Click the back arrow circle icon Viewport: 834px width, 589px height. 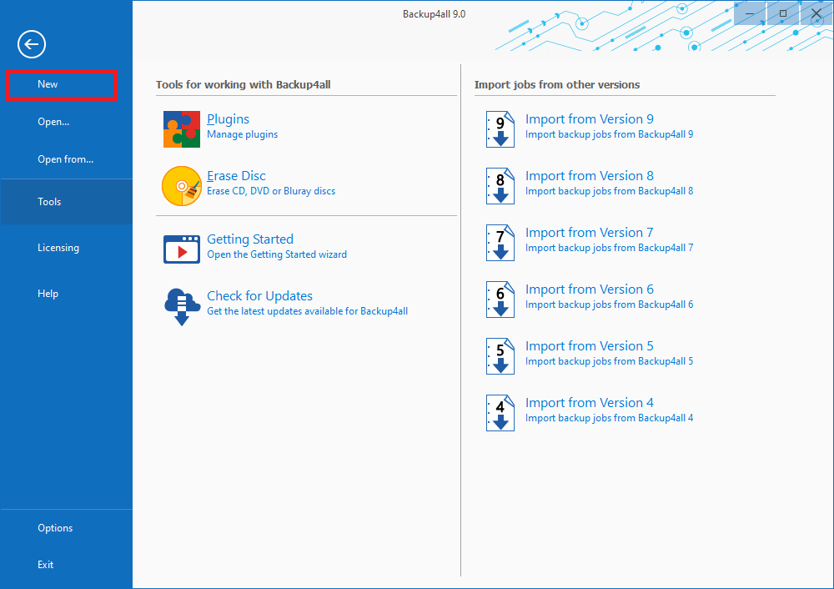[x=32, y=44]
